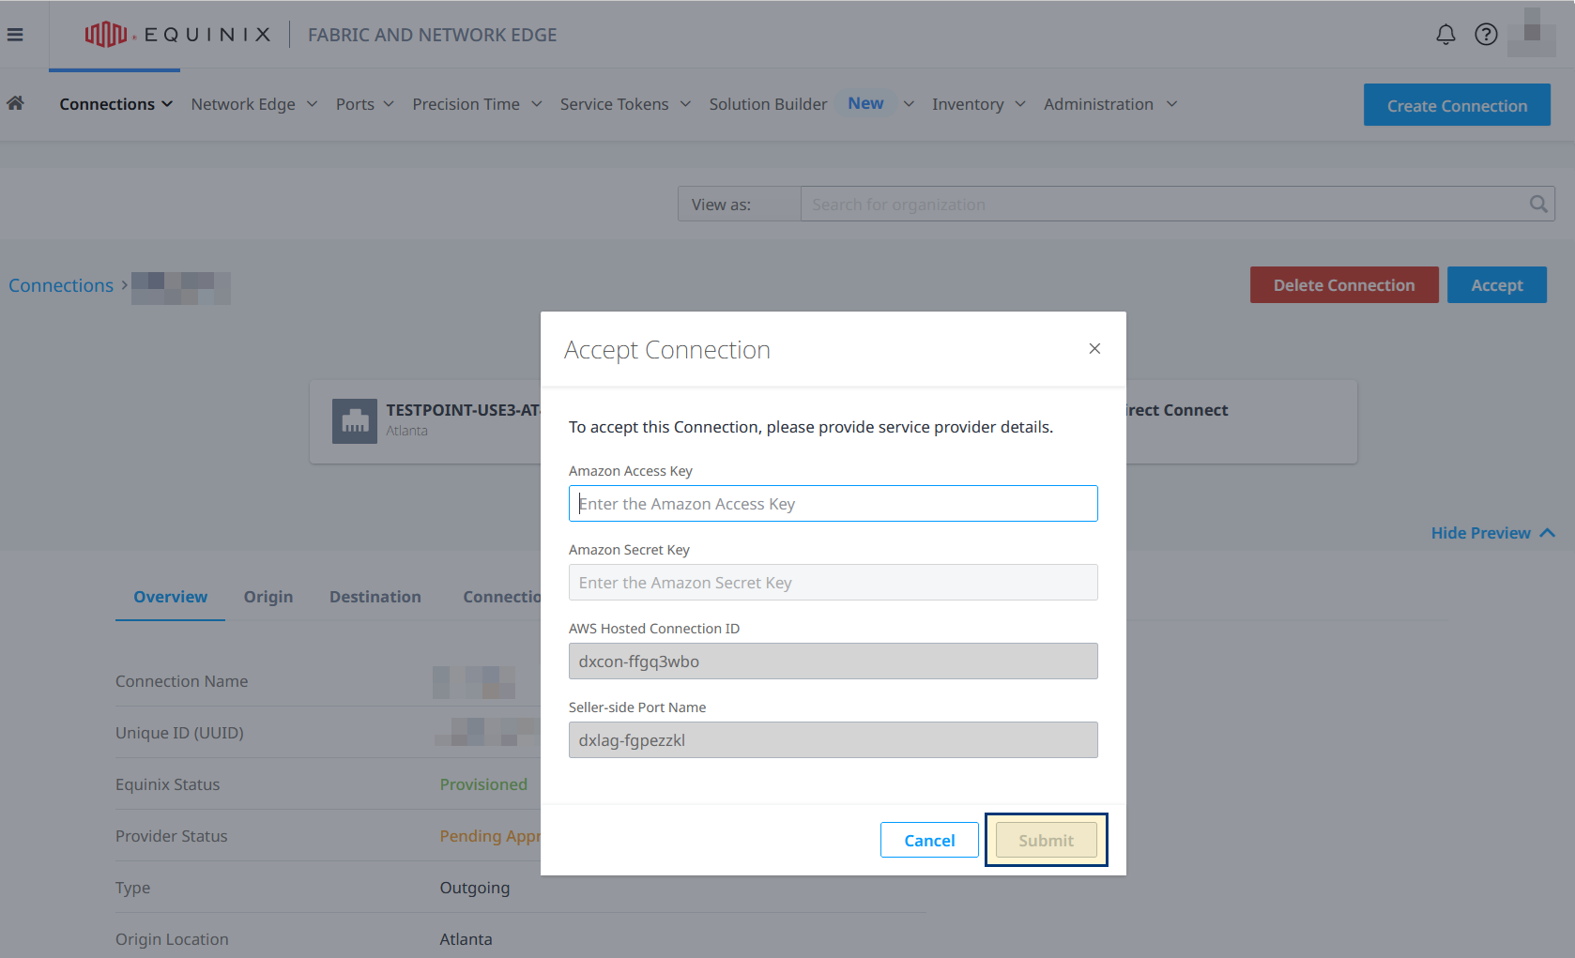The height and width of the screenshot is (958, 1575).
Task: Open the user profile avatar
Action: click(x=1532, y=33)
